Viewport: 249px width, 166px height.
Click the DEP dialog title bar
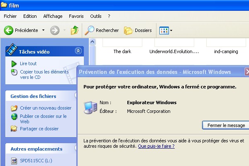tap(160, 72)
